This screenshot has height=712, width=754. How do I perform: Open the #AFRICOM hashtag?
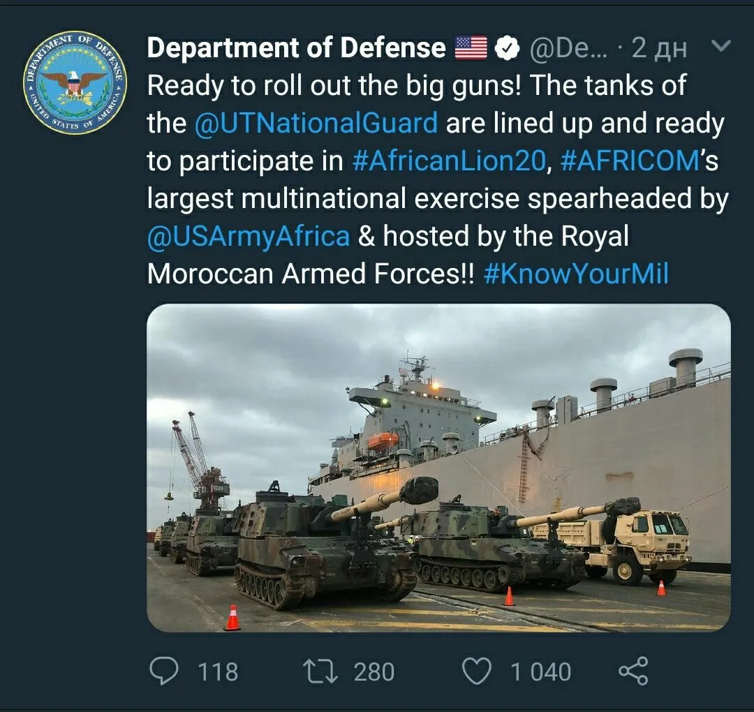point(630,161)
